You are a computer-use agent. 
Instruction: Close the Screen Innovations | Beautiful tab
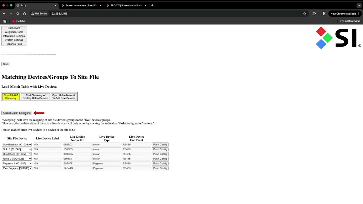pos(100,5)
